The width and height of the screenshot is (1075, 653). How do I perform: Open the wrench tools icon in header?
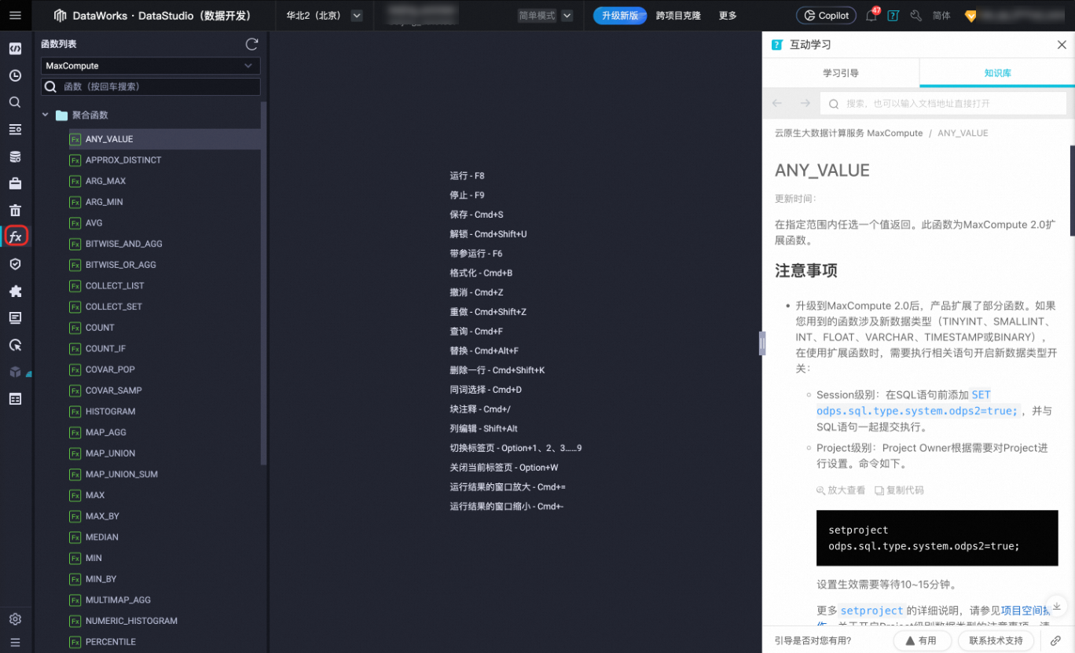pos(915,16)
